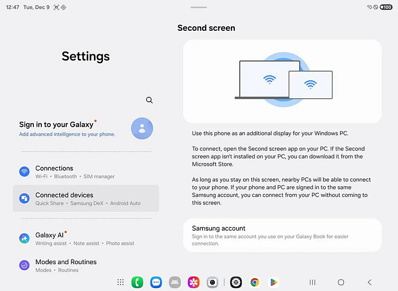398x291 pixels.
Task: Open the Phone app from the taskbar
Action: 137,282
